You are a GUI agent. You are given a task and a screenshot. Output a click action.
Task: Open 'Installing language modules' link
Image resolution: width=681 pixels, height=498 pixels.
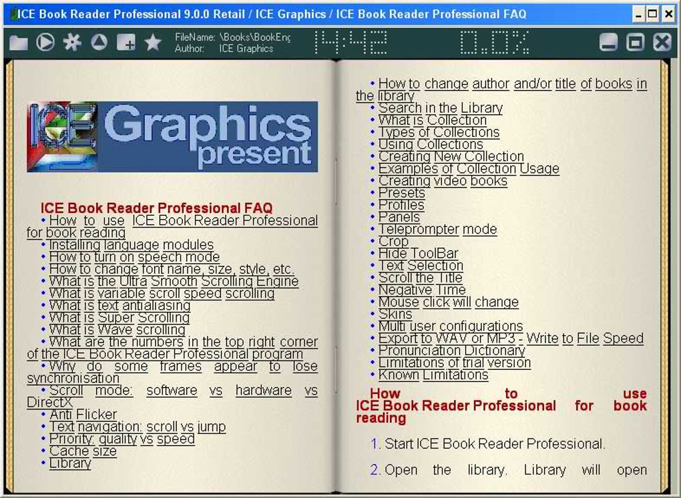tap(132, 245)
